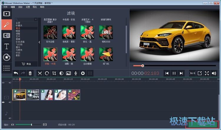Open the 导出 menu
Image resolution: width=221 pixels, height=130 pixels.
(35, 7)
